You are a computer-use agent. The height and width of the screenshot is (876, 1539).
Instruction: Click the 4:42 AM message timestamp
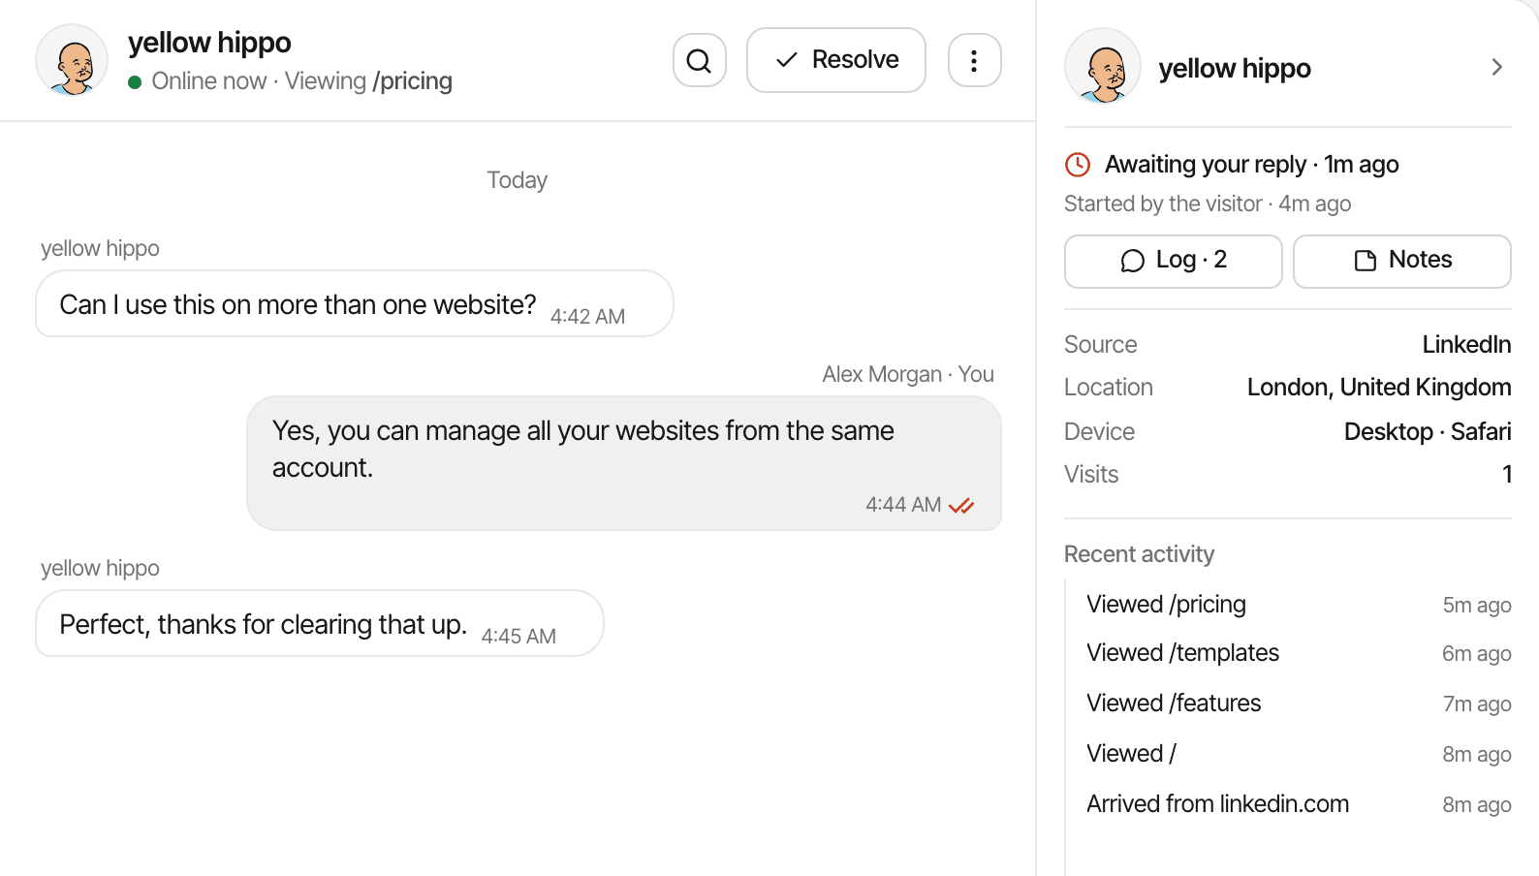tap(587, 317)
